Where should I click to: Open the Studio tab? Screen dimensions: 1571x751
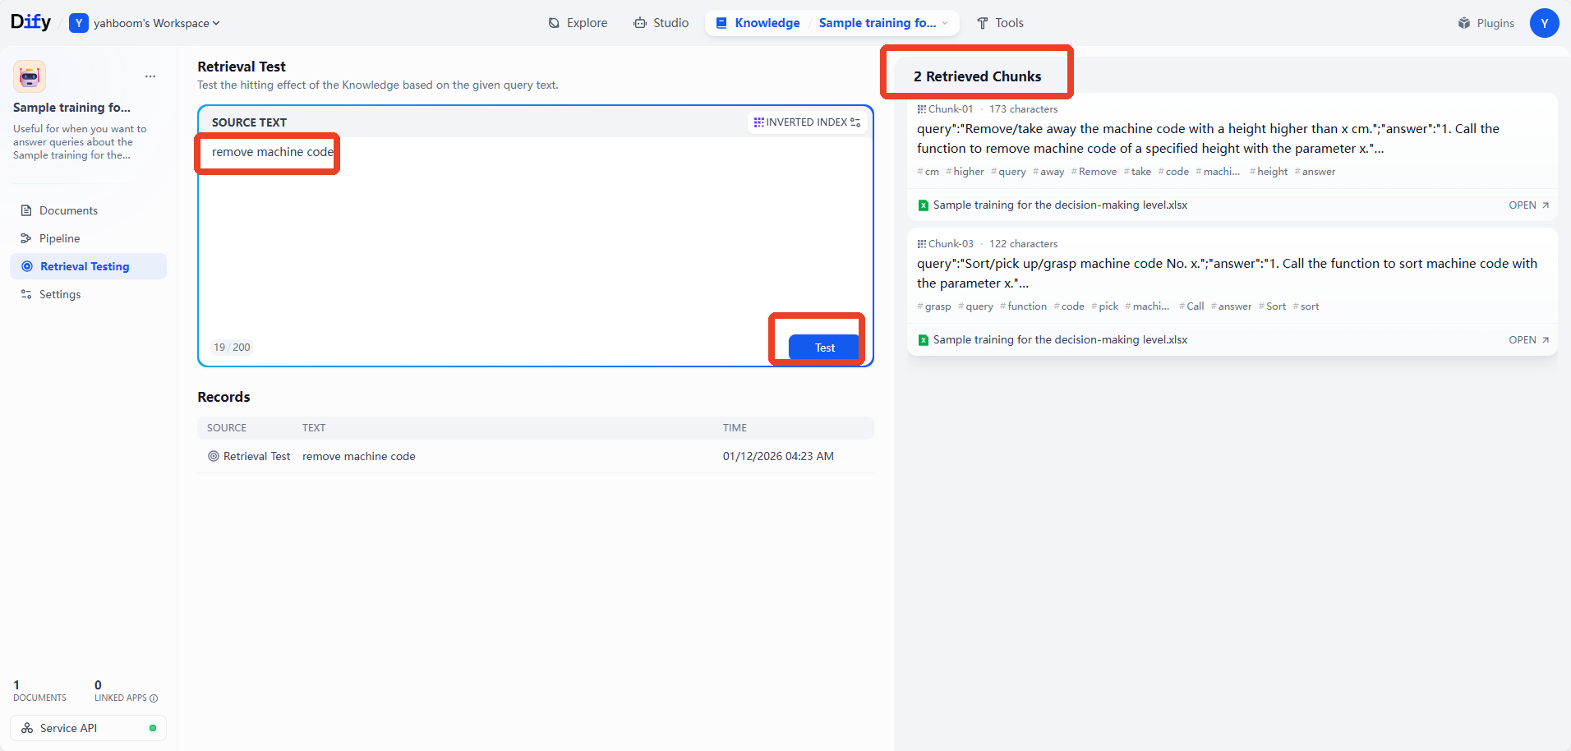661,23
